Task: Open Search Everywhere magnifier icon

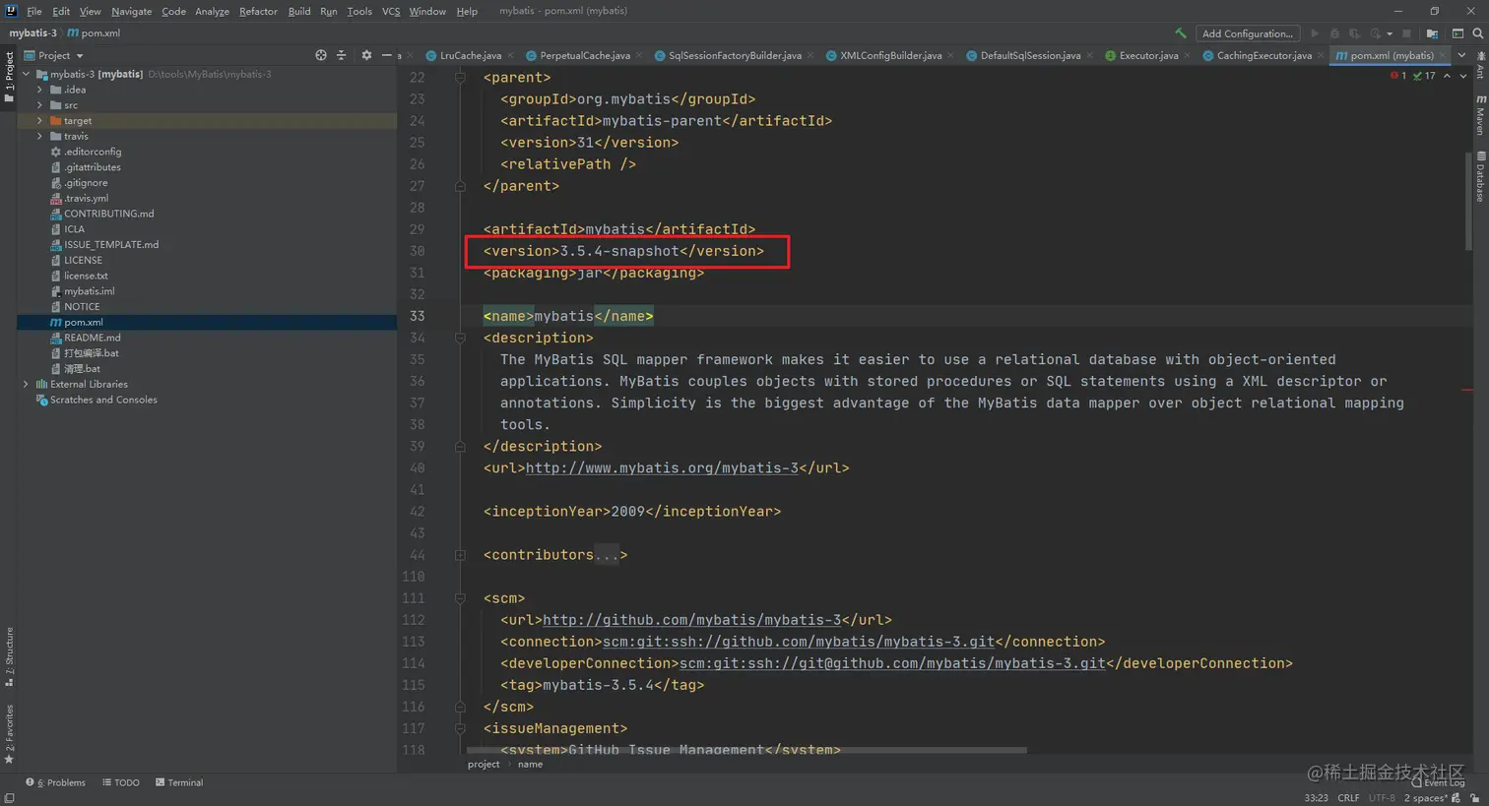Action: click(x=1477, y=33)
